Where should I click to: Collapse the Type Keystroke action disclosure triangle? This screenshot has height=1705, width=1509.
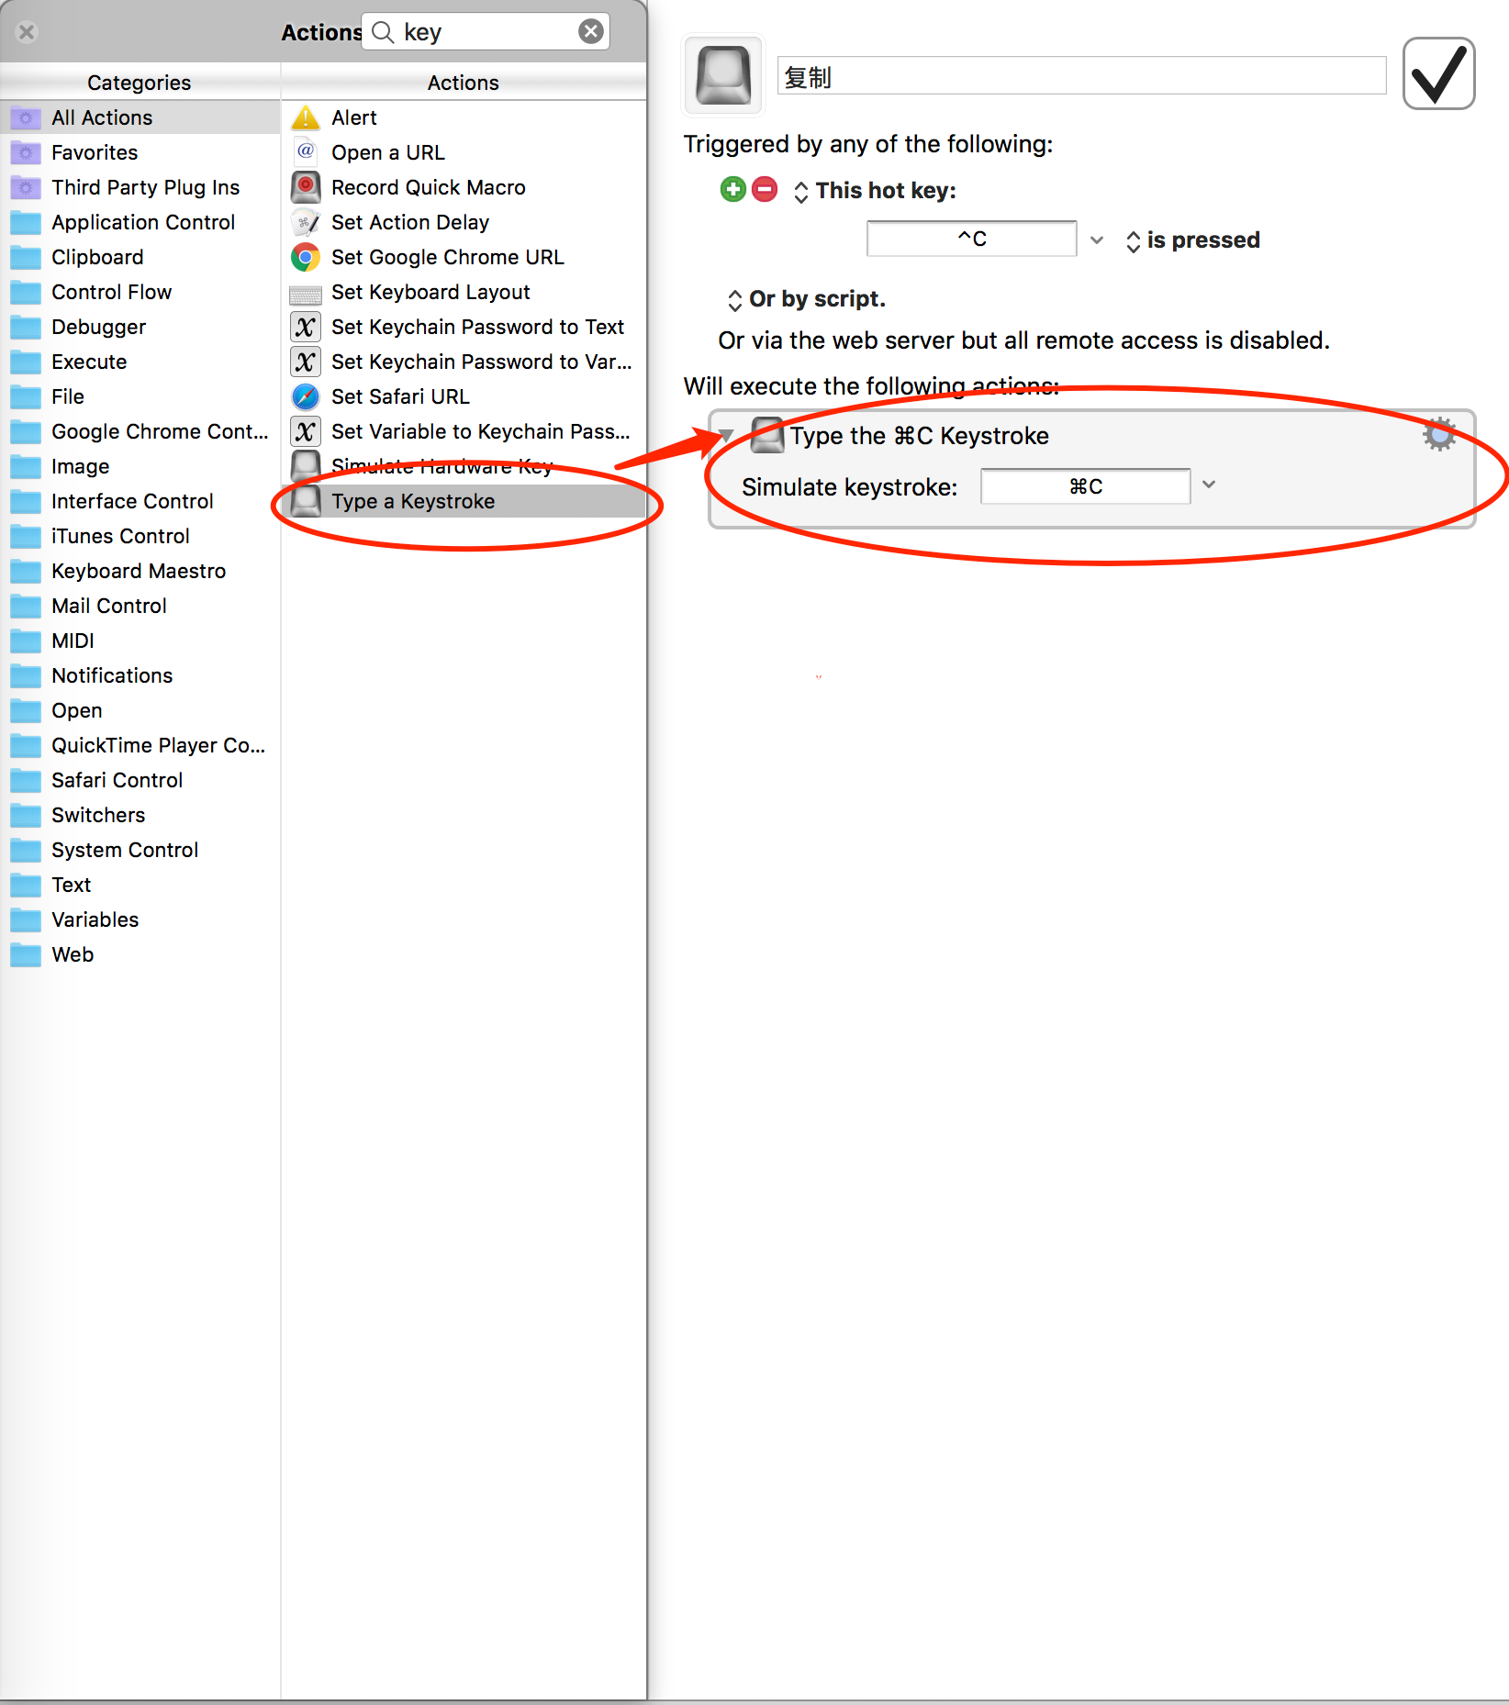click(x=726, y=436)
